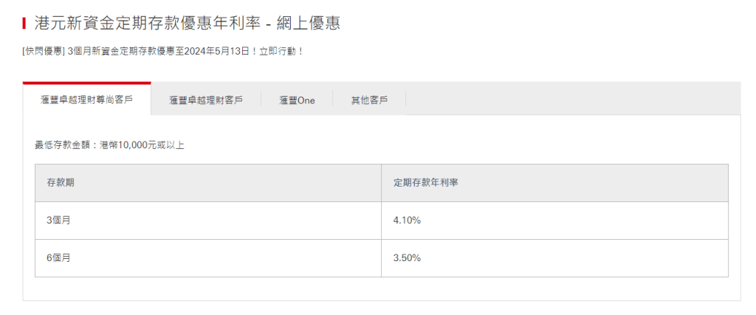Show rates for 其他客戶 tab
Screen dimensions: 756x315
pyautogui.click(x=369, y=100)
